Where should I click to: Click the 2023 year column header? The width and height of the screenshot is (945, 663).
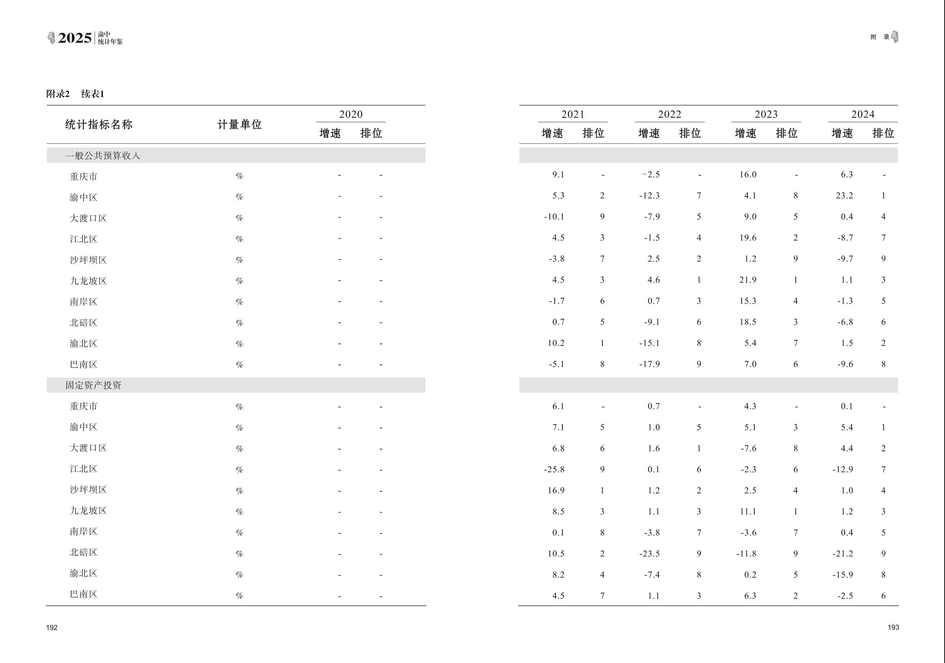pyautogui.click(x=766, y=114)
